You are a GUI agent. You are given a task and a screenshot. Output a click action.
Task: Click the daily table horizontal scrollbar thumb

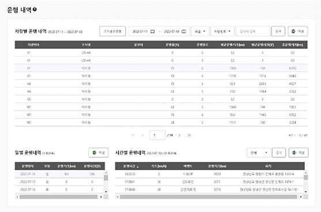coord(59,197)
